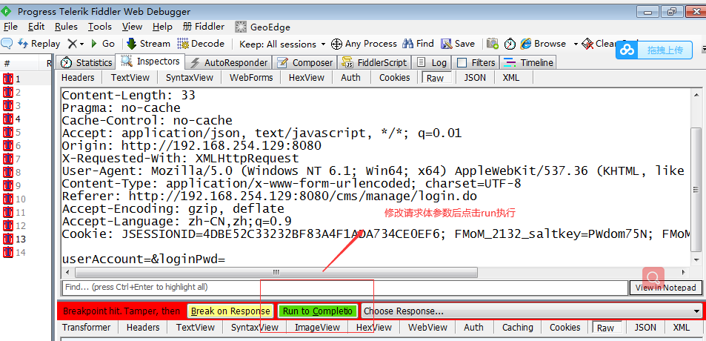This screenshot has width=706, height=341.
Task: Select session 4 in the sessions list
Action: [x=26, y=119]
